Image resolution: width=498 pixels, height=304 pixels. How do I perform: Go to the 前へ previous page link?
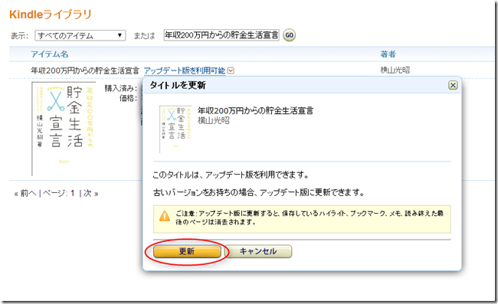(x=25, y=193)
